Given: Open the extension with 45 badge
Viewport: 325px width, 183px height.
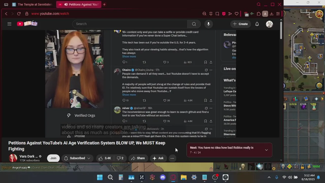Looking at the screenshot, I should coord(246,14).
